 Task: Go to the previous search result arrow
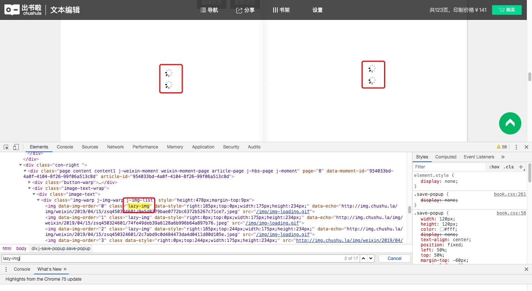(364, 259)
